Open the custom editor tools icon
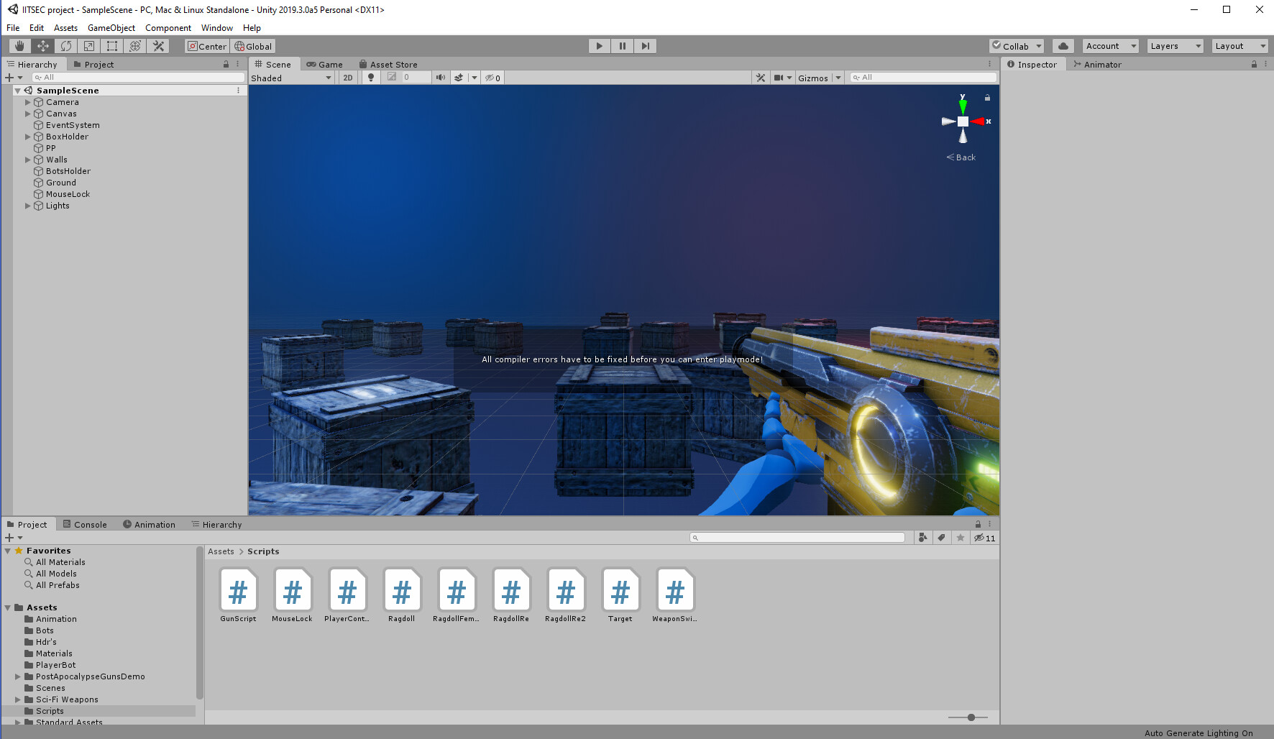Screen dimensions: 1274x739 click(158, 45)
